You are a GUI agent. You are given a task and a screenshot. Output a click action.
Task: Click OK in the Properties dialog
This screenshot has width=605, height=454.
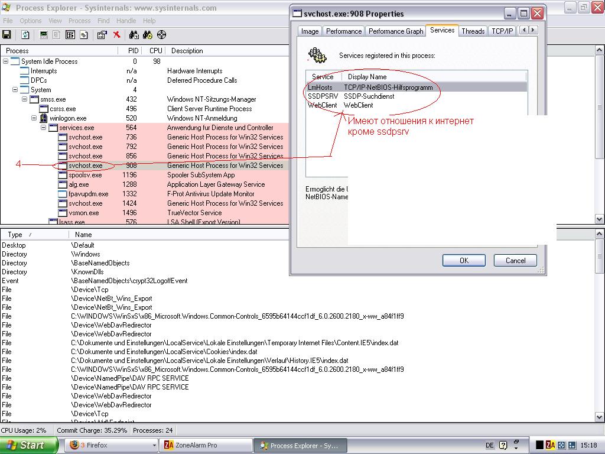tap(464, 261)
